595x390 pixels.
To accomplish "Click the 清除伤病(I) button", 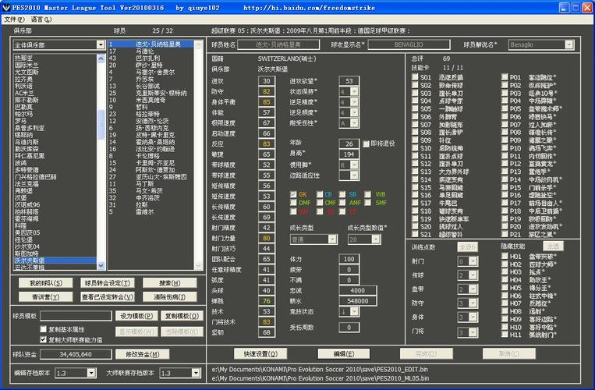I will pos(170,296).
